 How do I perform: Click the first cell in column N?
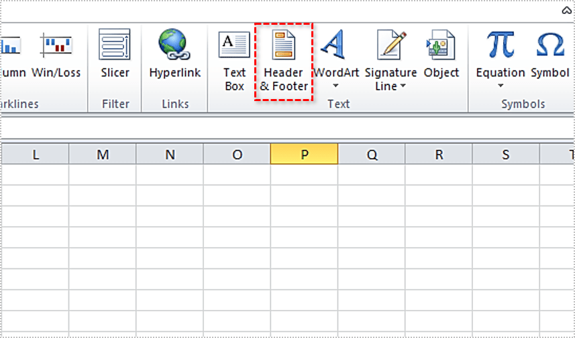point(170,175)
